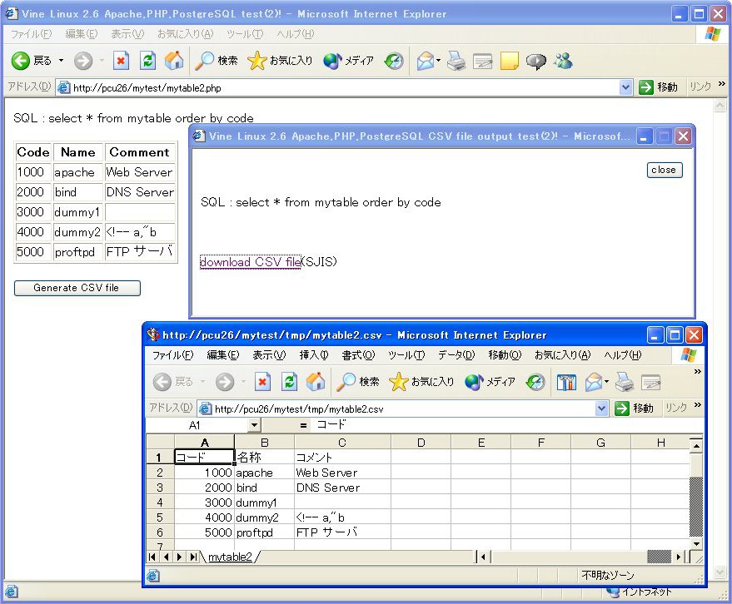Click Messenger people icon in main toolbar
Image resolution: width=732 pixels, height=604 pixels.
tap(563, 61)
